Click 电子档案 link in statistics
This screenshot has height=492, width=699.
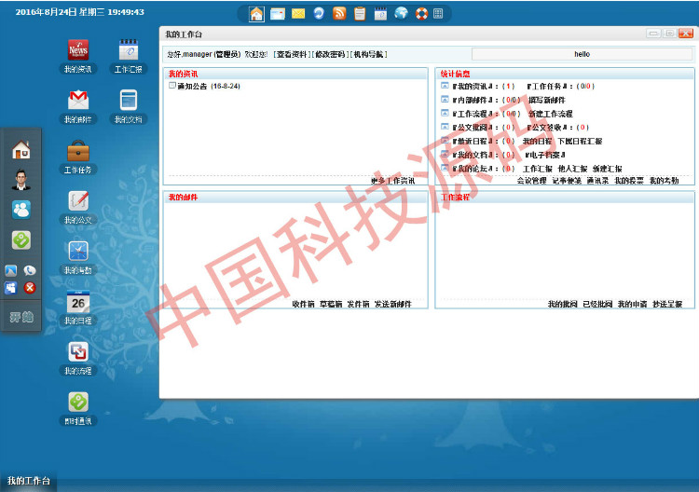point(545,155)
